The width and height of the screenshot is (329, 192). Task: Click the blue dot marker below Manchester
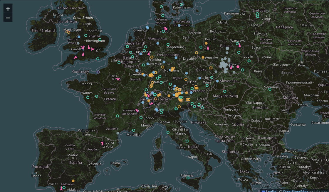coord(79,37)
